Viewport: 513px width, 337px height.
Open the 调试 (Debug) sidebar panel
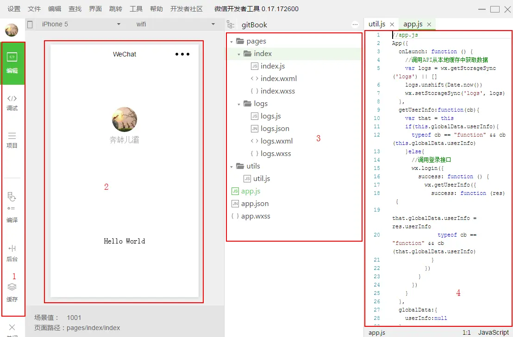coord(12,102)
